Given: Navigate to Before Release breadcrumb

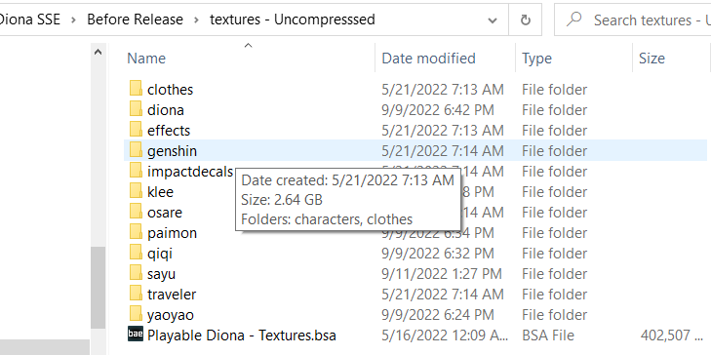Looking at the screenshot, I should click(x=136, y=20).
